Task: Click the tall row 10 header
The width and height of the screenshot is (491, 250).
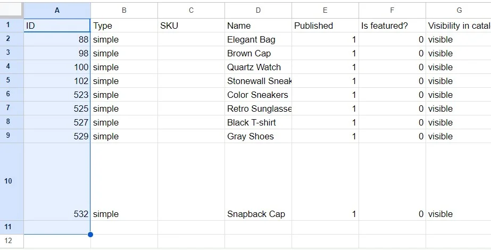Action: 8,181
